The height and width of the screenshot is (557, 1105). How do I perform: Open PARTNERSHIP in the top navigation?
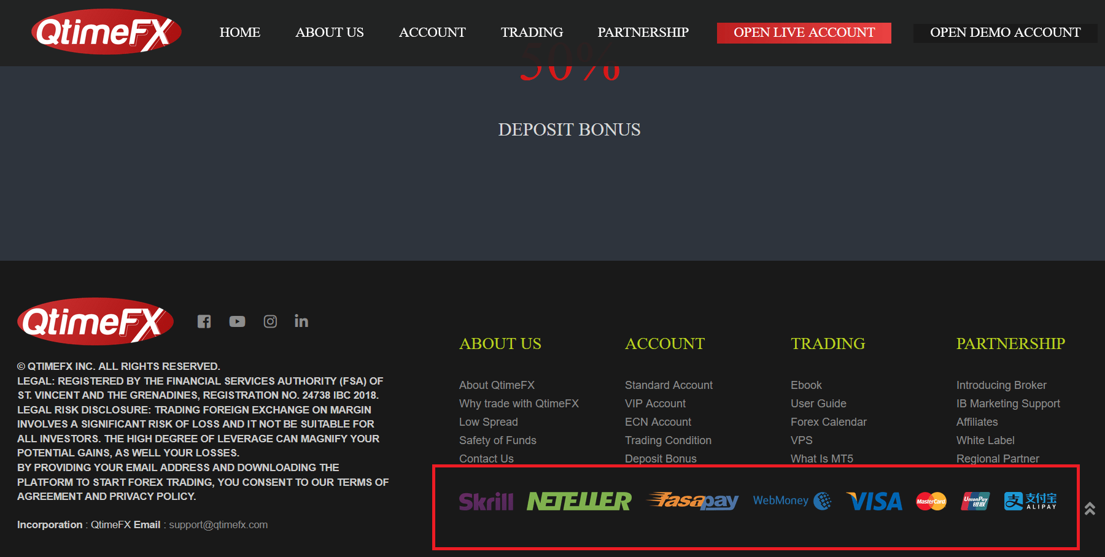(643, 32)
